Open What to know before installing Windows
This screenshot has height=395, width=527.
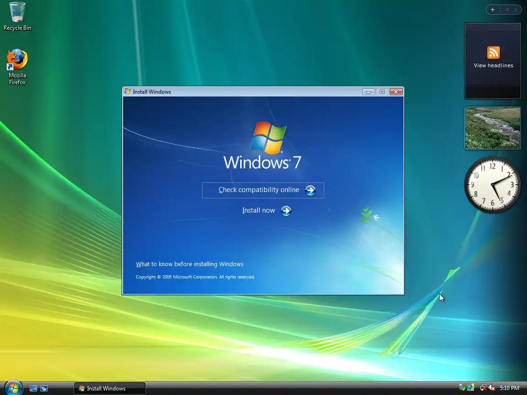(x=189, y=264)
